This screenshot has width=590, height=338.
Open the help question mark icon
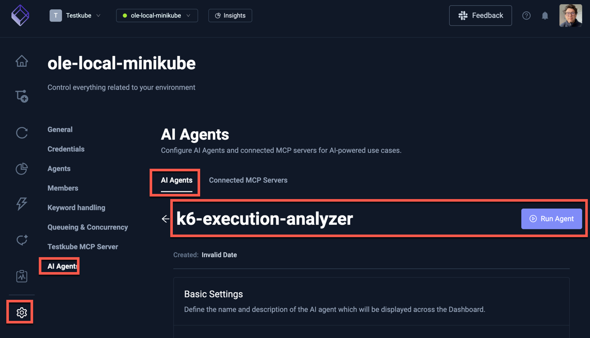coord(526,15)
